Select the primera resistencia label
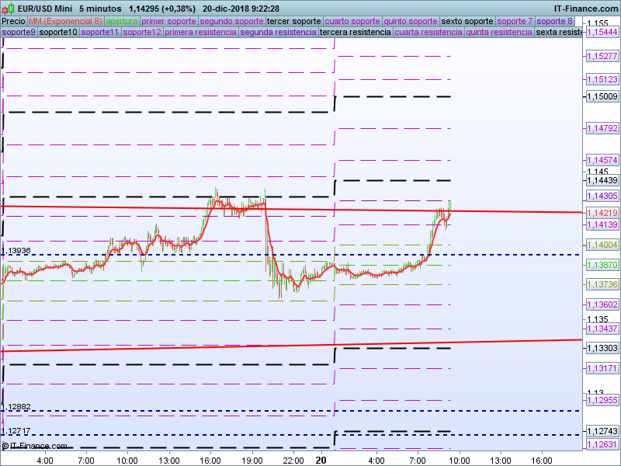Viewport: 621px width, 466px height. (x=201, y=33)
